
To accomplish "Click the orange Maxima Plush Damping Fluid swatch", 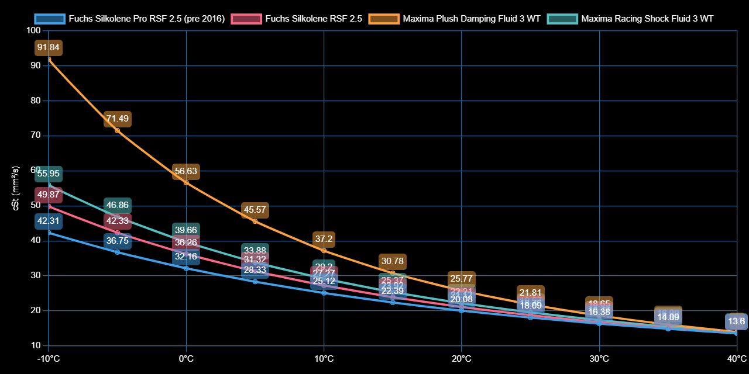I will click(x=384, y=19).
